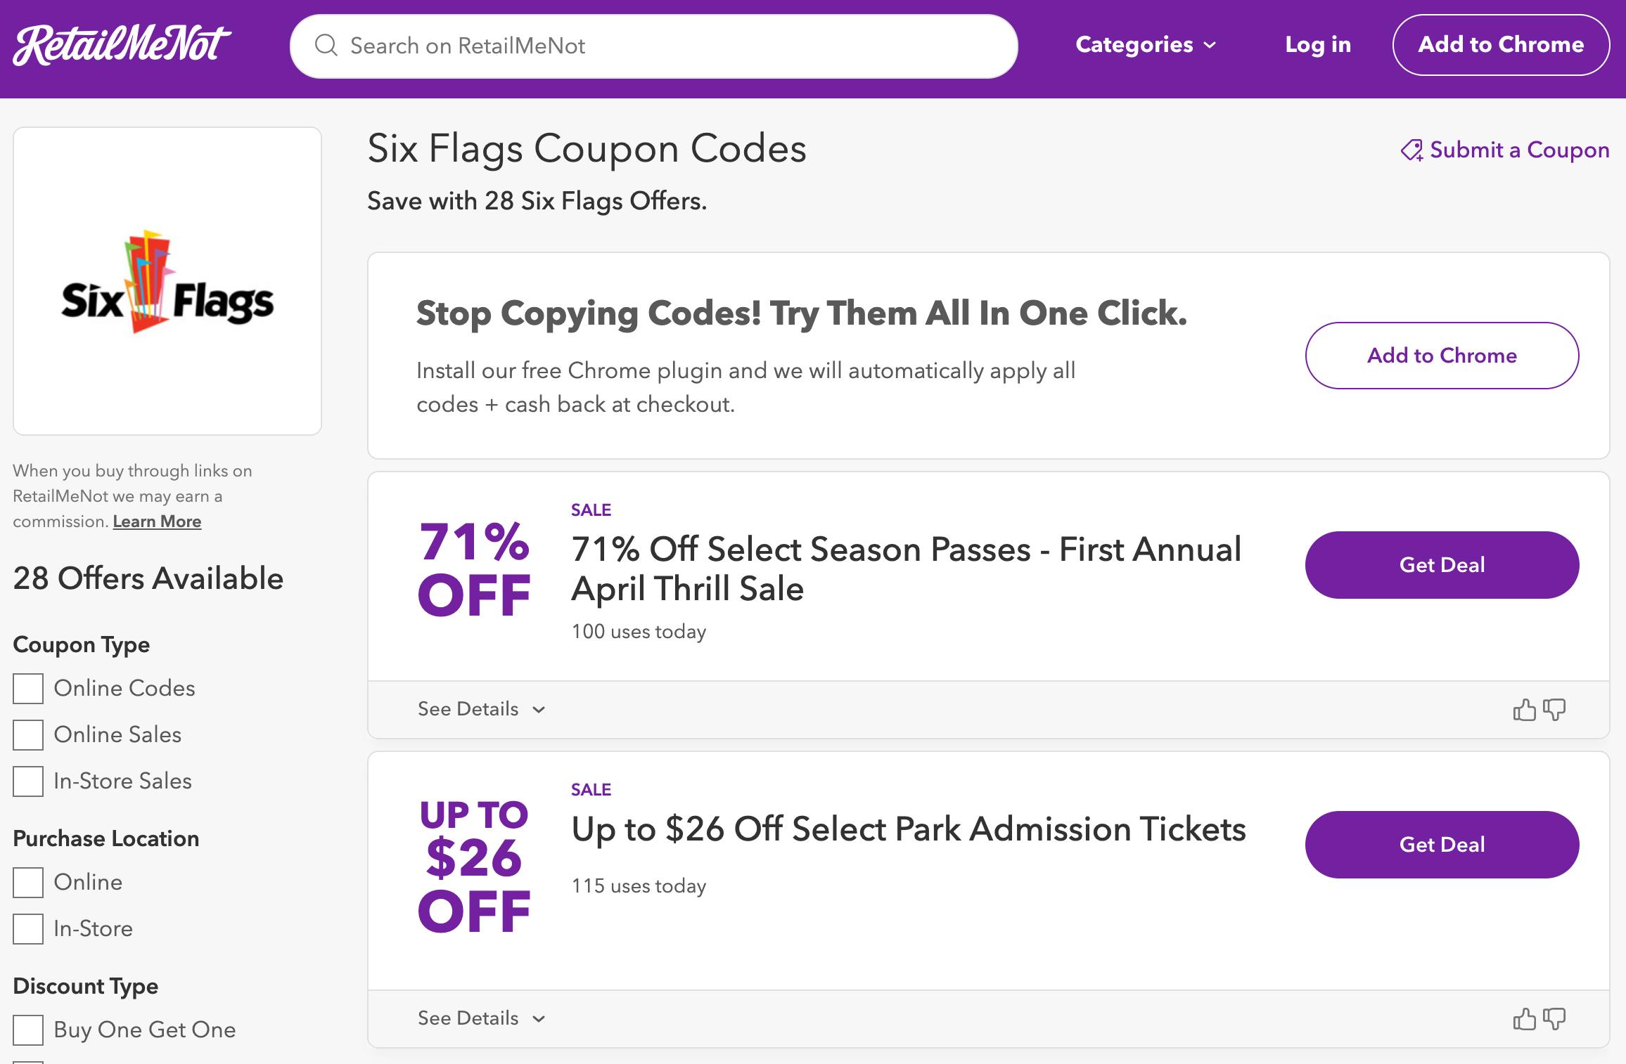
Task: Click Add to Chrome in the top header
Action: (1501, 45)
